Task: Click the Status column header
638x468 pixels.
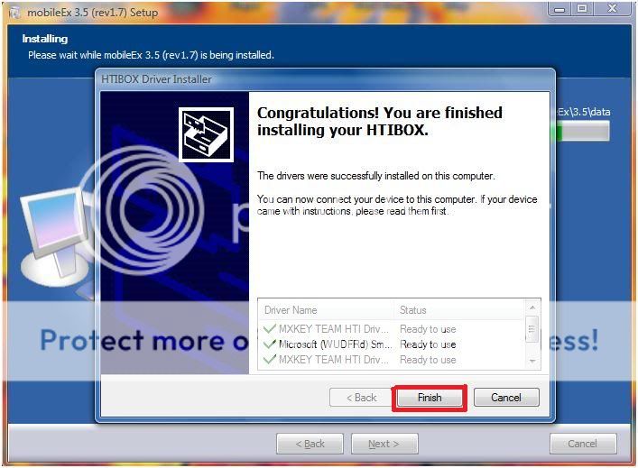Action: click(x=460, y=310)
